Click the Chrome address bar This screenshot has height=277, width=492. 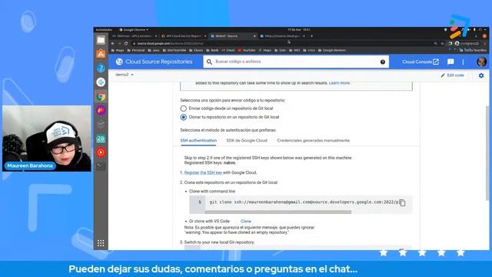click(282, 43)
